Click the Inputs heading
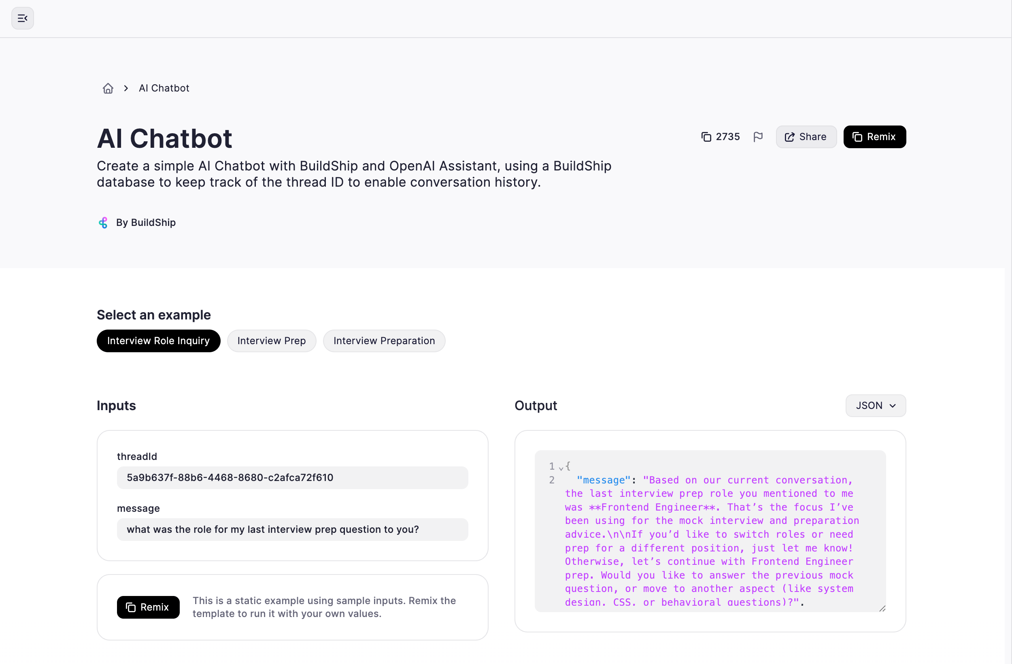 116,405
